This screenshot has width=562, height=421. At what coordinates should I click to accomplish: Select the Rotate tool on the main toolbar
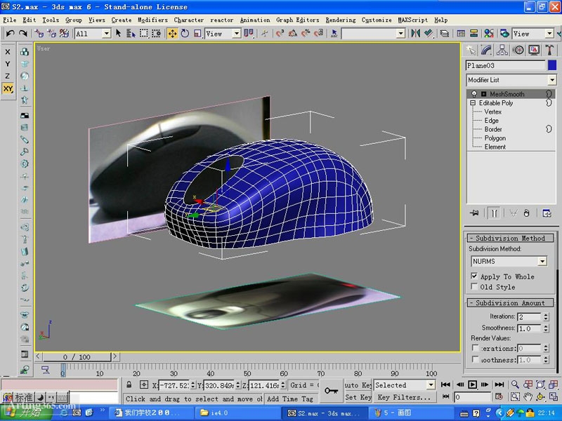184,32
